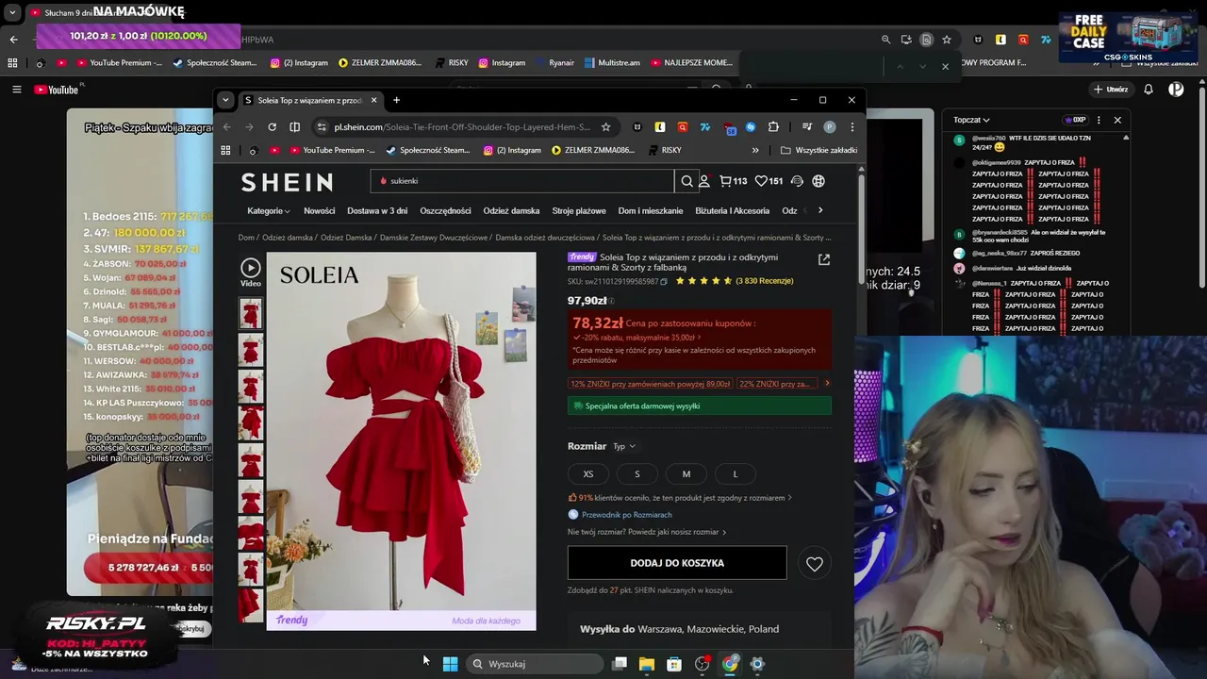The width and height of the screenshot is (1207, 679).
Task: Reload the SHEIN page in browser
Action: point(272,127)
